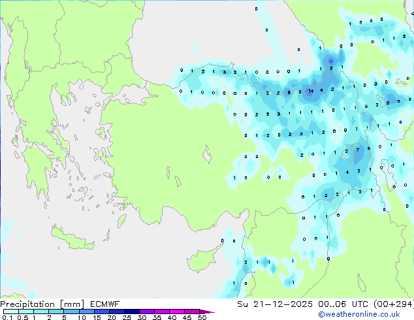
Task: Click the '00..06 UTC' time range text
Action: (343, 304)
